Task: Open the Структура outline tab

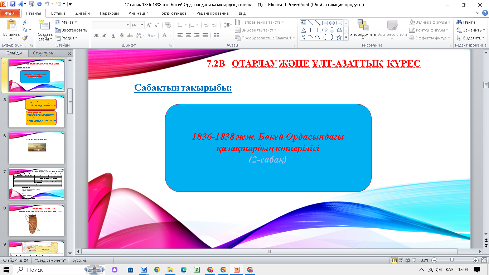Action: point(43,53)
